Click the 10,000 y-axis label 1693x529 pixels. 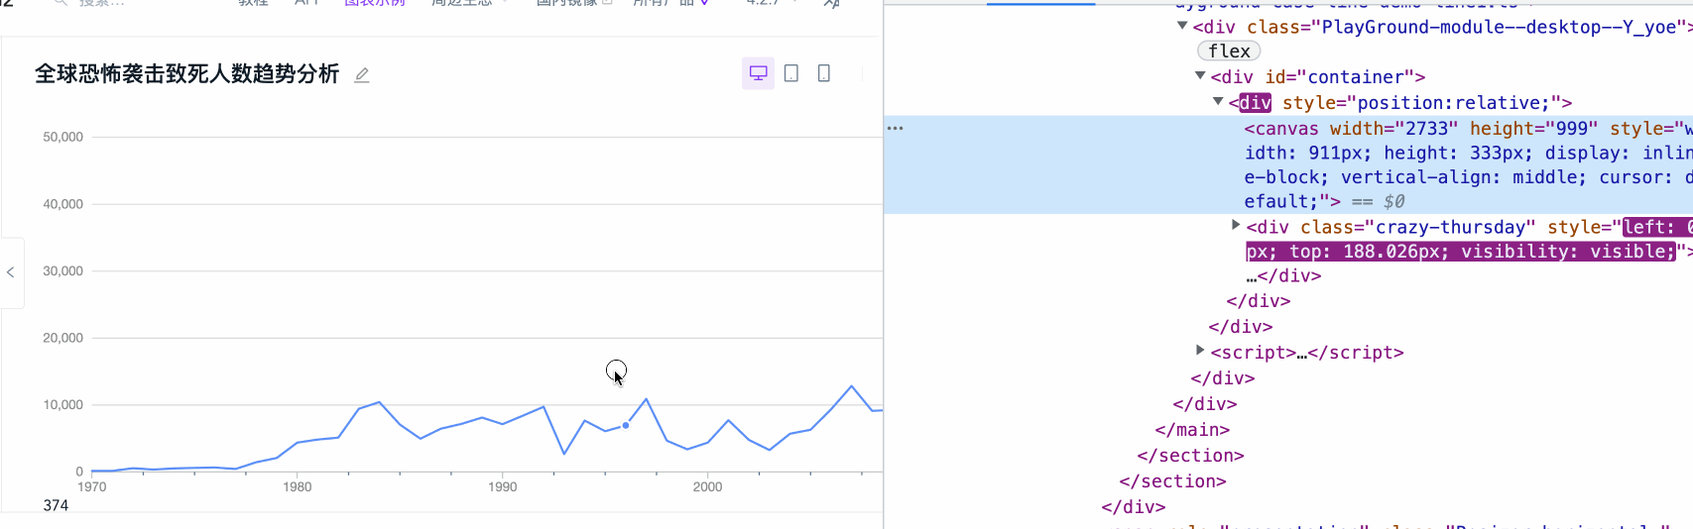click(62, 404)
